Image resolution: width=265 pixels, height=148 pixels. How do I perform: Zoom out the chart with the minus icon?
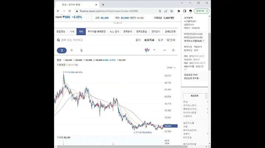point(165,50)
